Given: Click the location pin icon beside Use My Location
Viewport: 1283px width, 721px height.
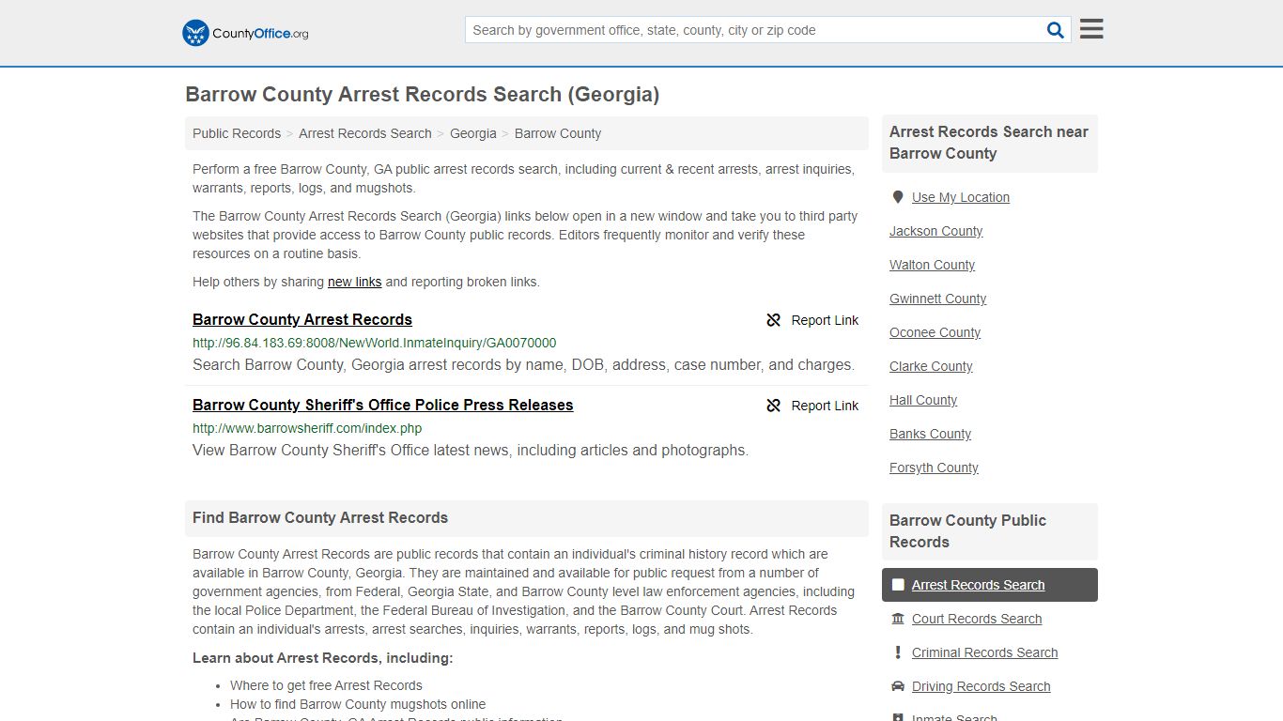Looking at the screenshot, I should point(898,197).
